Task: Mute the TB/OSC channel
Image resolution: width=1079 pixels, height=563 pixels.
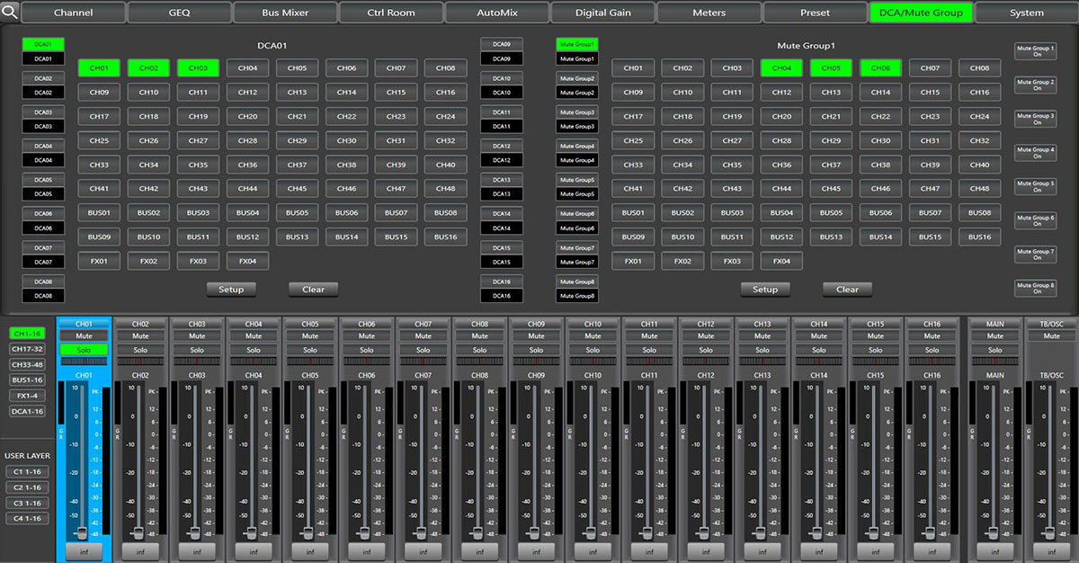Action: click(x=1051, y=336)
